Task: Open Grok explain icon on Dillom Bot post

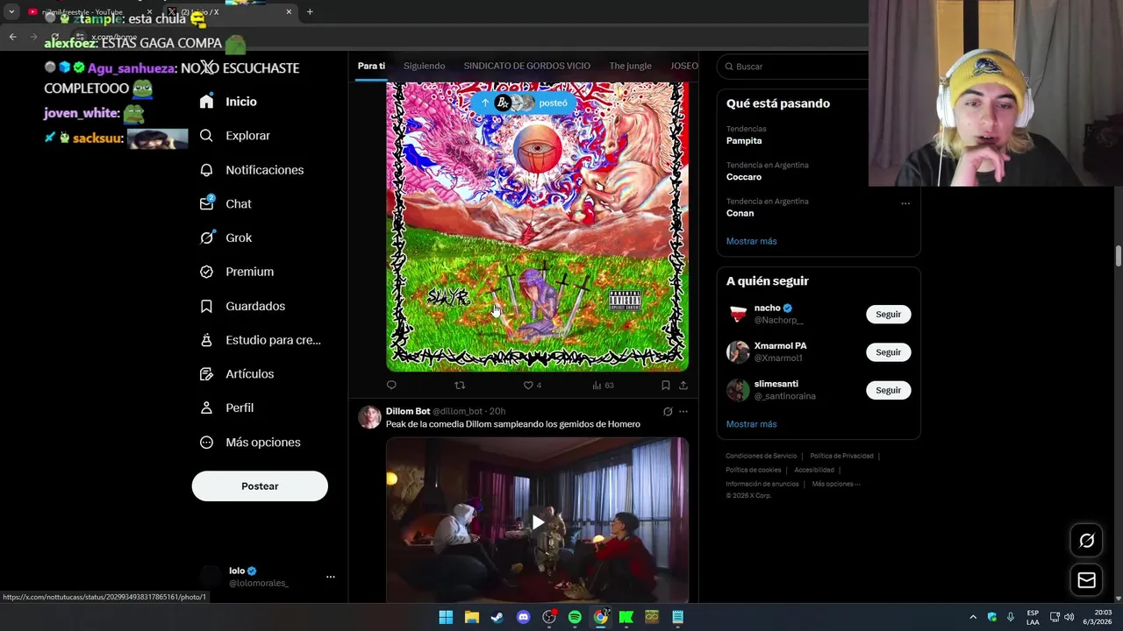Action: [x=668, y=411]
